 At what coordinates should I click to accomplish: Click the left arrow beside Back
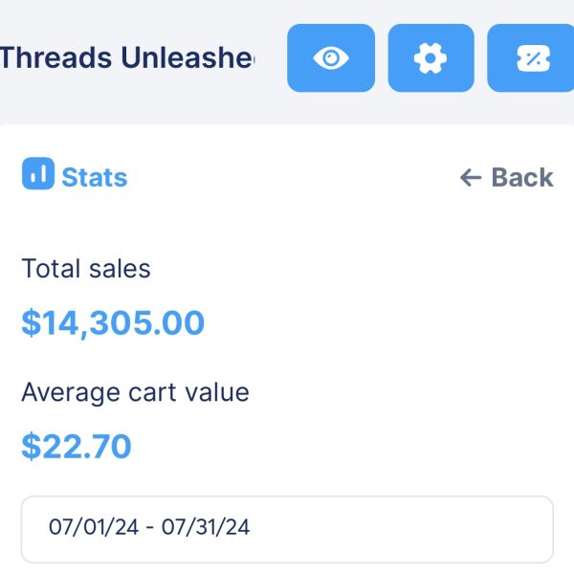[x=470, y=178]
